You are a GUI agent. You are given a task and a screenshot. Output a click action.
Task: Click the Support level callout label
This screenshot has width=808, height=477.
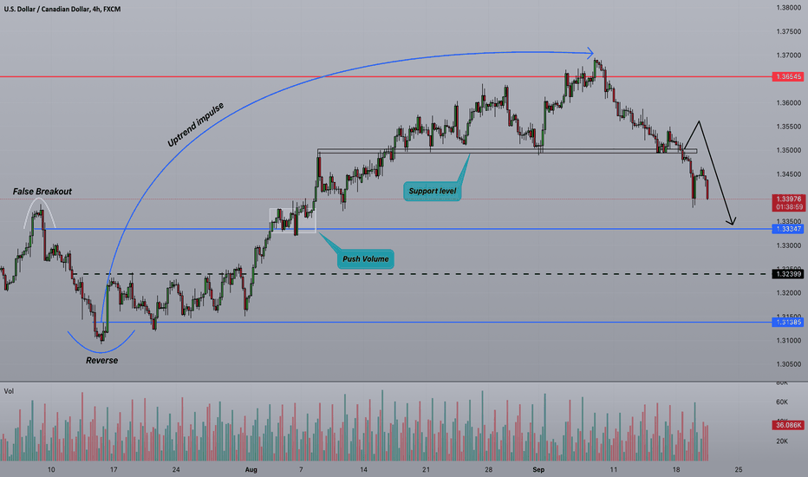click(433, 191)
